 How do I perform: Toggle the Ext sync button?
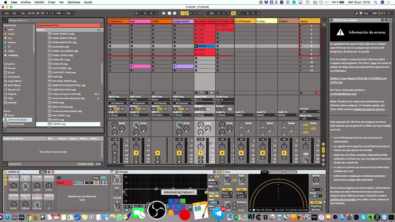15,13
